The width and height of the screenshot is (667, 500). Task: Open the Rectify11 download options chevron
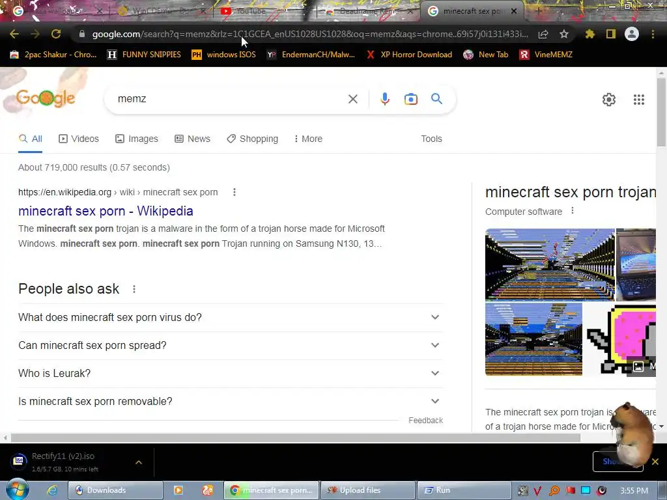pos(139,462)
